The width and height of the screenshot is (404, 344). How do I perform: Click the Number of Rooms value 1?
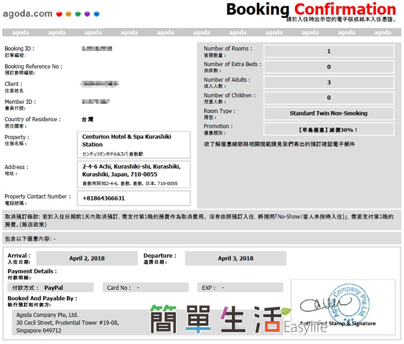point(329,51)
